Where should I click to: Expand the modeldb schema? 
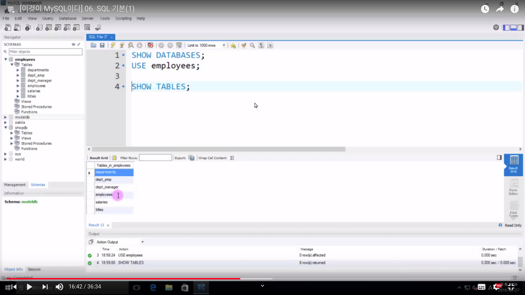pyautogui.click(x=5, y=117)
